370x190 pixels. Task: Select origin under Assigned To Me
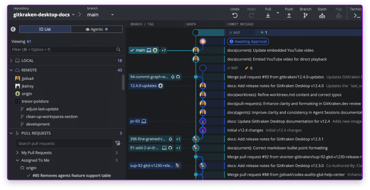[x=28, y=168]
